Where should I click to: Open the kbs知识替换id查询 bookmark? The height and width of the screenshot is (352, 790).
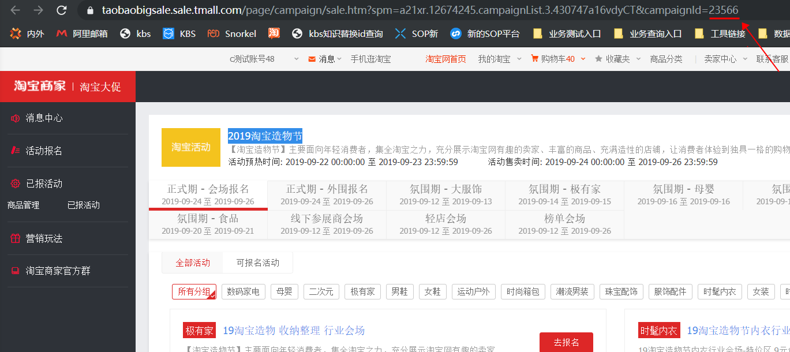point(338,33)
